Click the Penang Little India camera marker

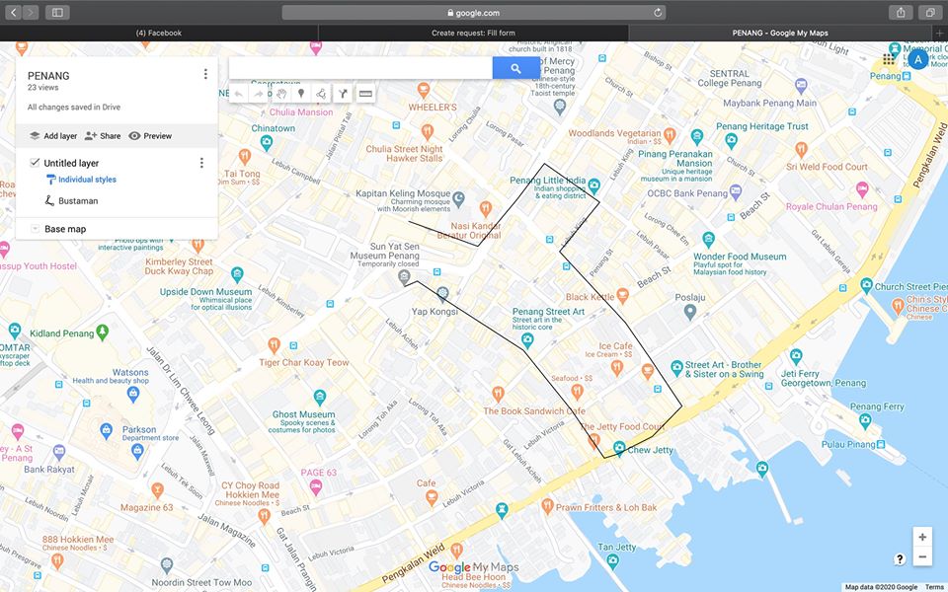(593, 185)
